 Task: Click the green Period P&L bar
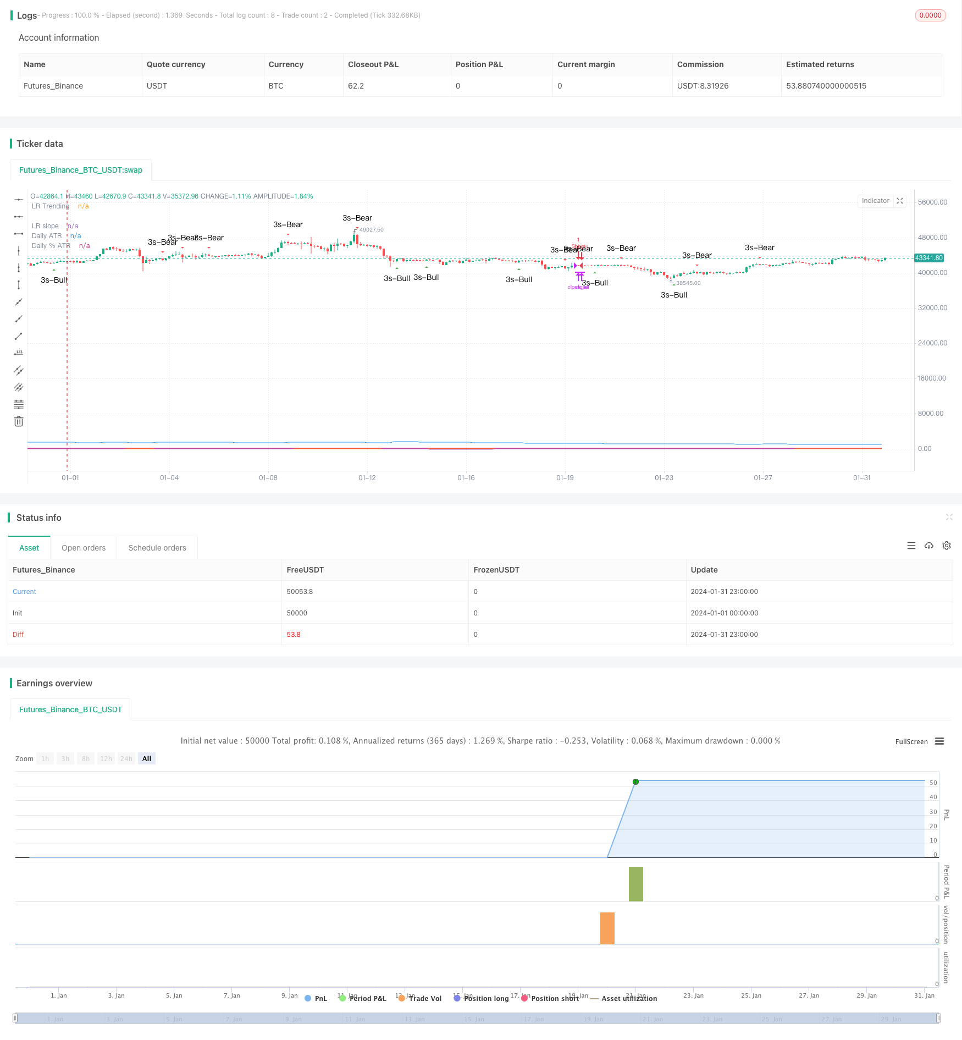coord(636,884)
